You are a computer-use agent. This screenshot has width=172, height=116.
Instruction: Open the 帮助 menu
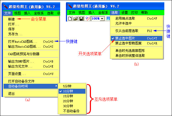click(x=144, y=13)
